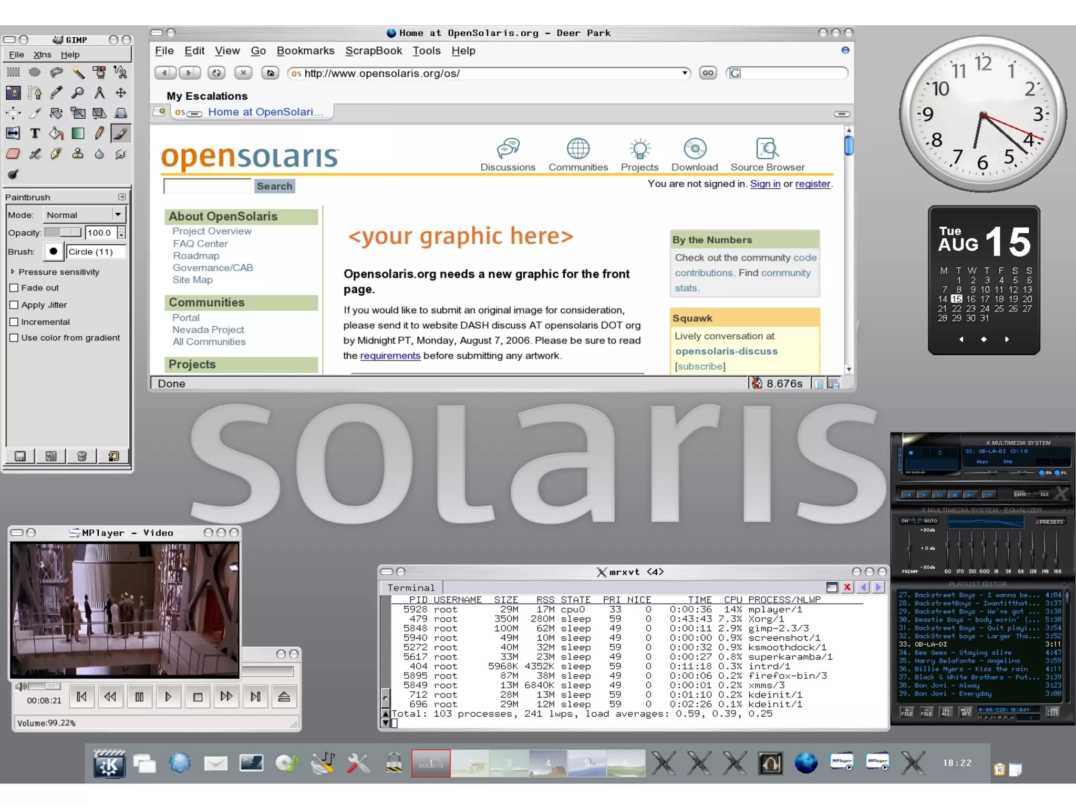Screen dimensions: 1076x807
Task: Expand Pressure sensitivity options
Action: (x=13, y=272)
